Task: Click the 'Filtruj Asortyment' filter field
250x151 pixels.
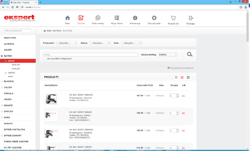Action: tap(18, 31)
